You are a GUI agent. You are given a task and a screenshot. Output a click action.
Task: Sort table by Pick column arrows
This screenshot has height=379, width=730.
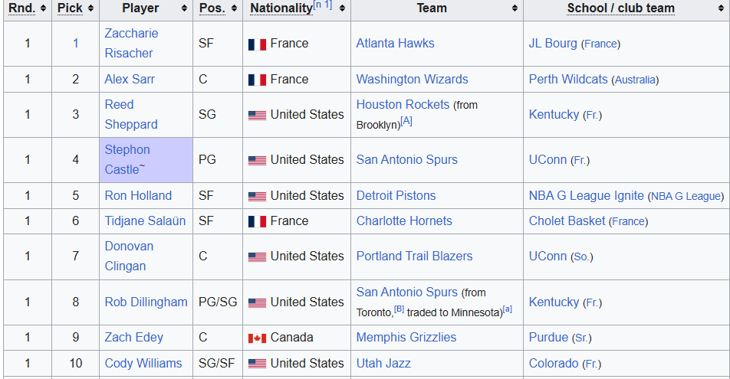coord(90,8)
